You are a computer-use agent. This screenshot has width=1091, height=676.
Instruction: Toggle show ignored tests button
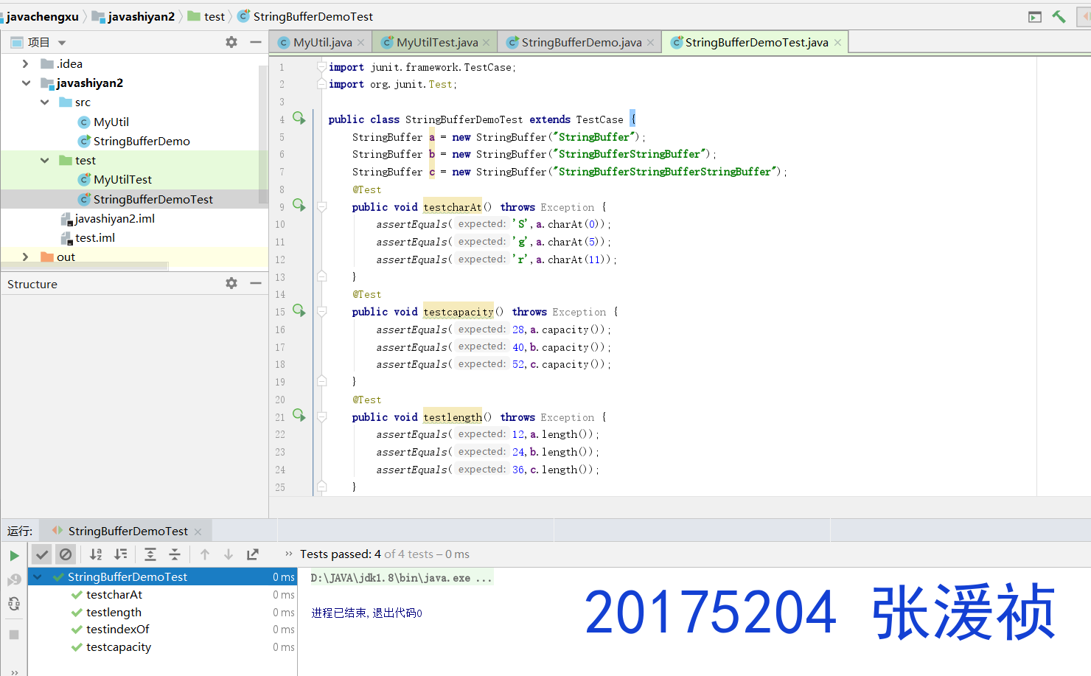66,554
